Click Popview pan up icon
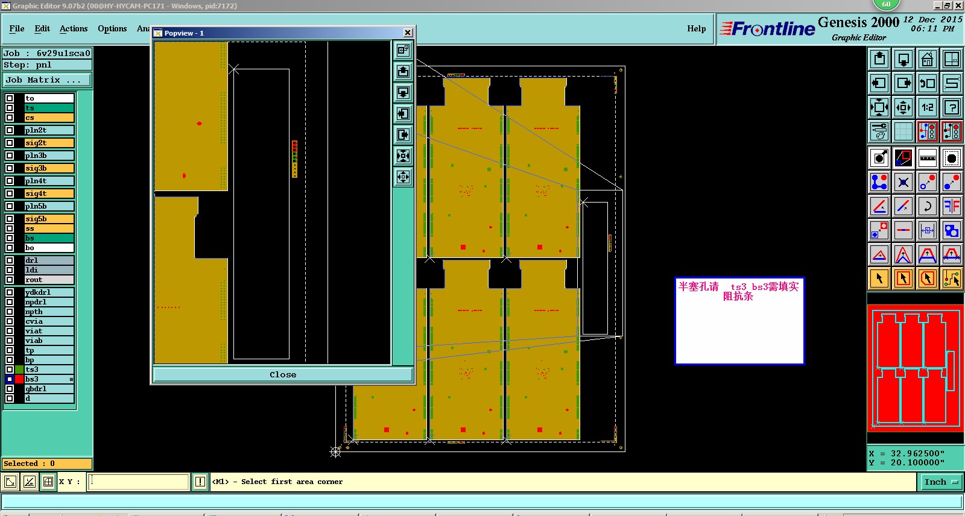Screen dimensions: 965x516 [x=403, y=72]
